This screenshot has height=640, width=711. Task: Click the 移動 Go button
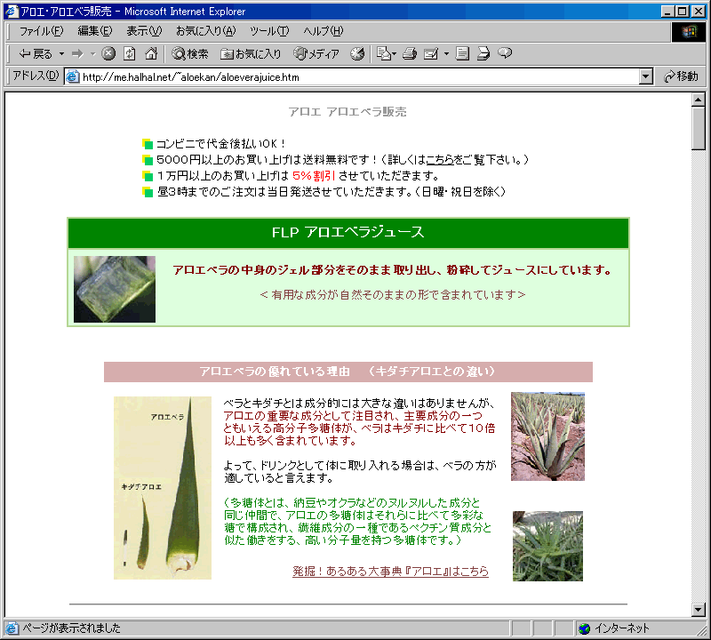[x=681, y=76]
